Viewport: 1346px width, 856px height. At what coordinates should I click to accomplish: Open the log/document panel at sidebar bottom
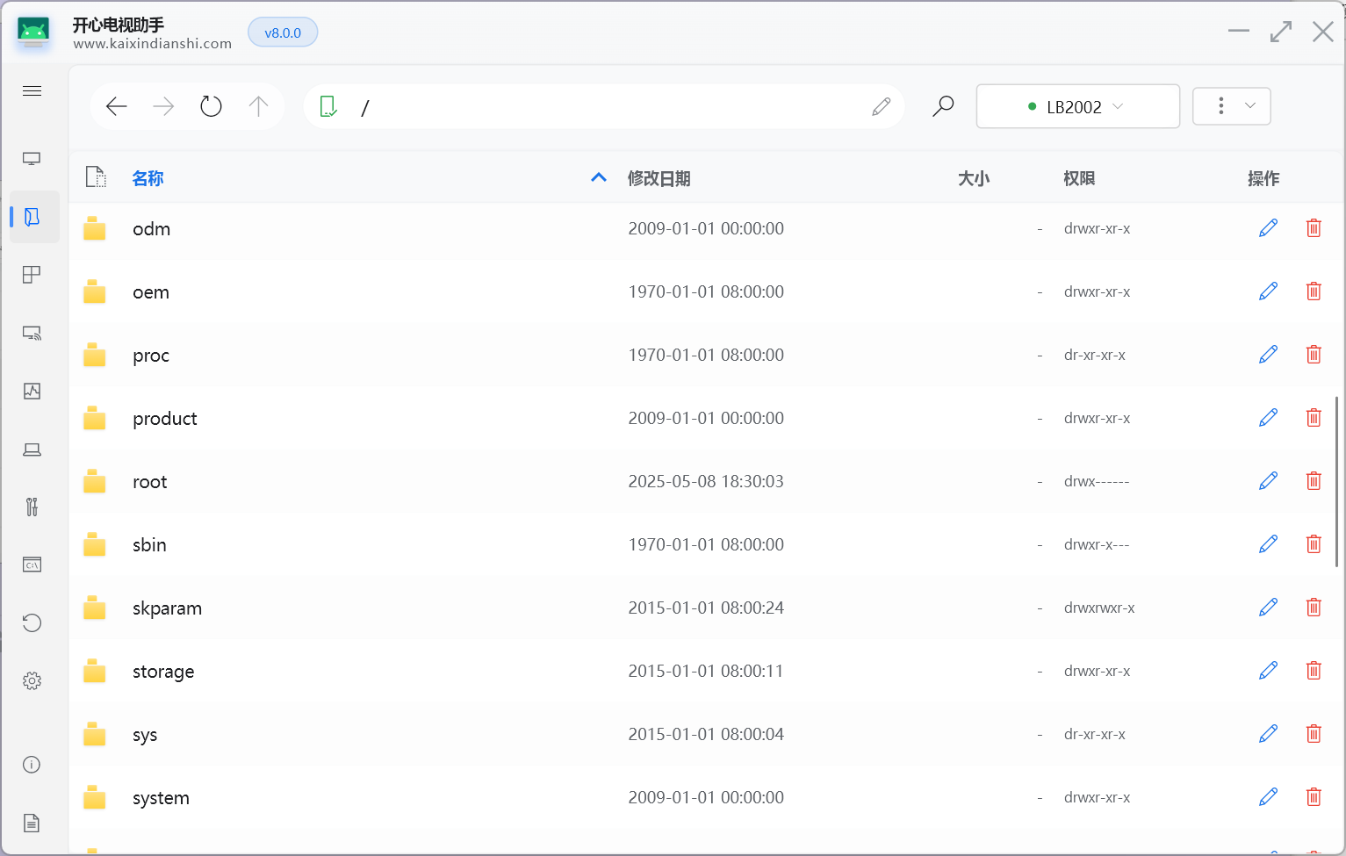click(32, 823)
